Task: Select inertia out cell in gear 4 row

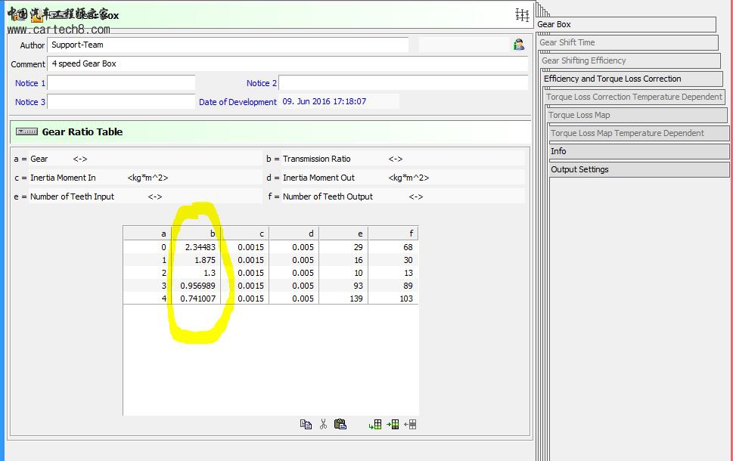Action: [x=294, y=299]
